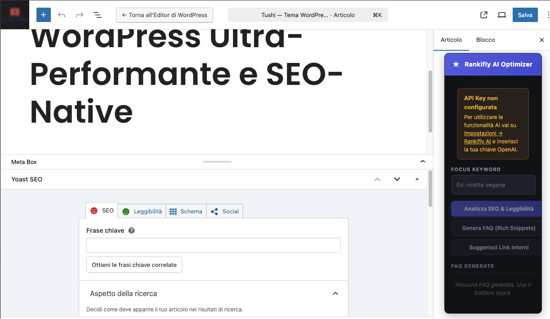The height and width of the screenshot is (319, 550).
Task: Click the editor canvas vertical scrollbar
Action: click(x=430, y=101)
